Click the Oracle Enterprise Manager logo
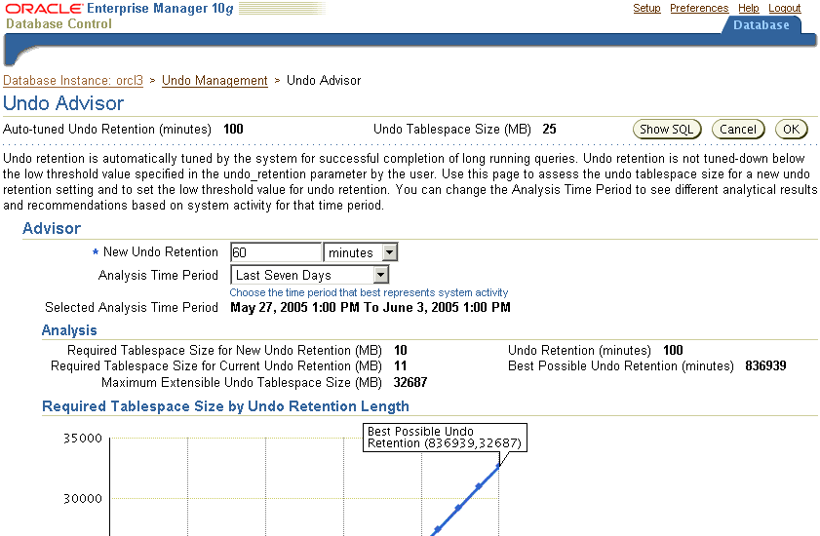Viewport: 820px width, 536px height. click(x=117, y=9)
